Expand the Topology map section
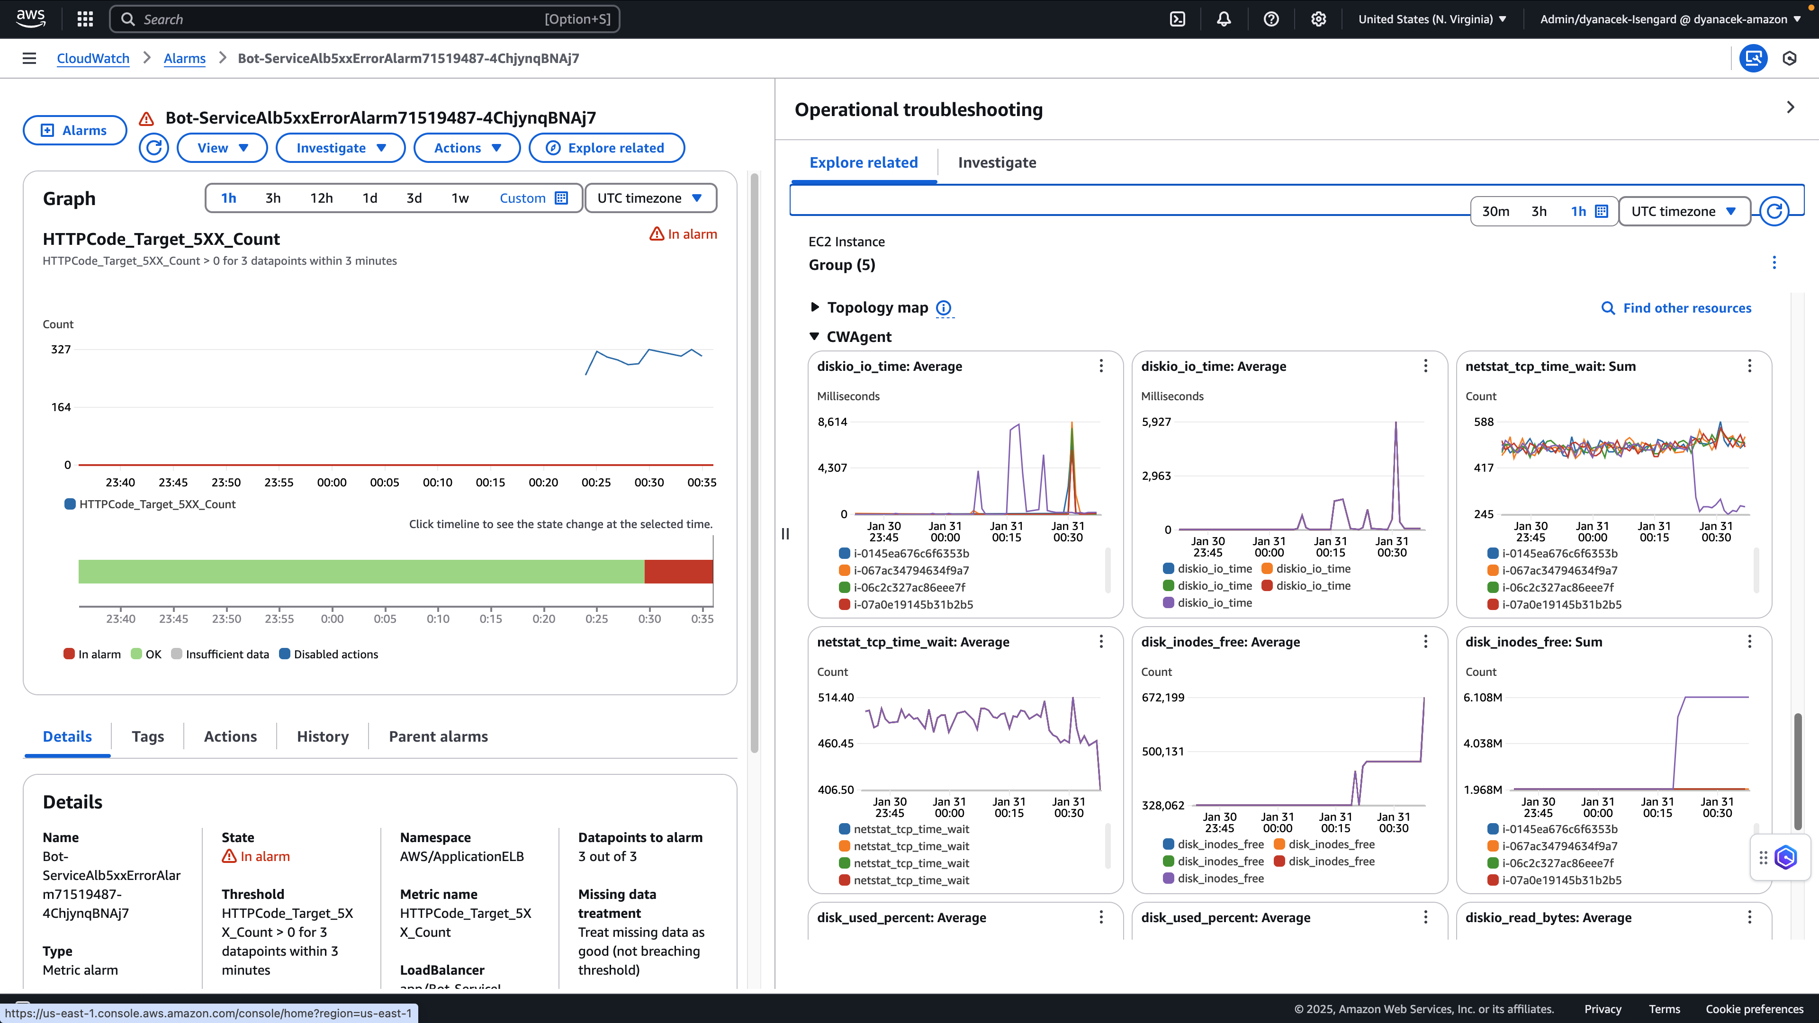Image resolution: width=1819 pixels, height=1023 pixels. pyautogui.click(x=814, y=307)
